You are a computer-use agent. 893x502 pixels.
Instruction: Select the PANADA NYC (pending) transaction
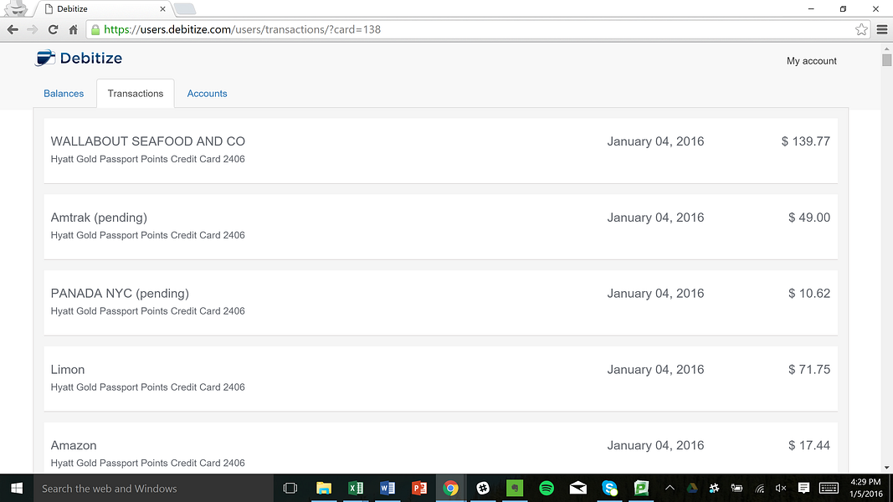441,303
